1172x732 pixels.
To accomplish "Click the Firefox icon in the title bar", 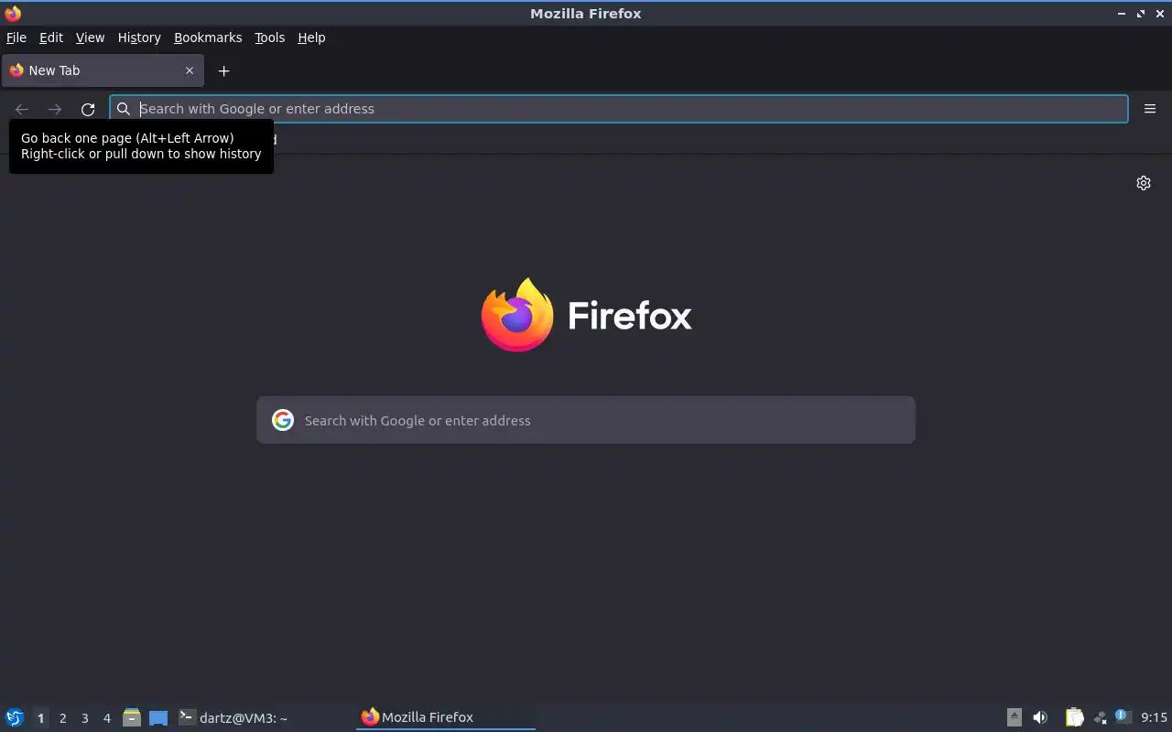I will pos(13,13).
